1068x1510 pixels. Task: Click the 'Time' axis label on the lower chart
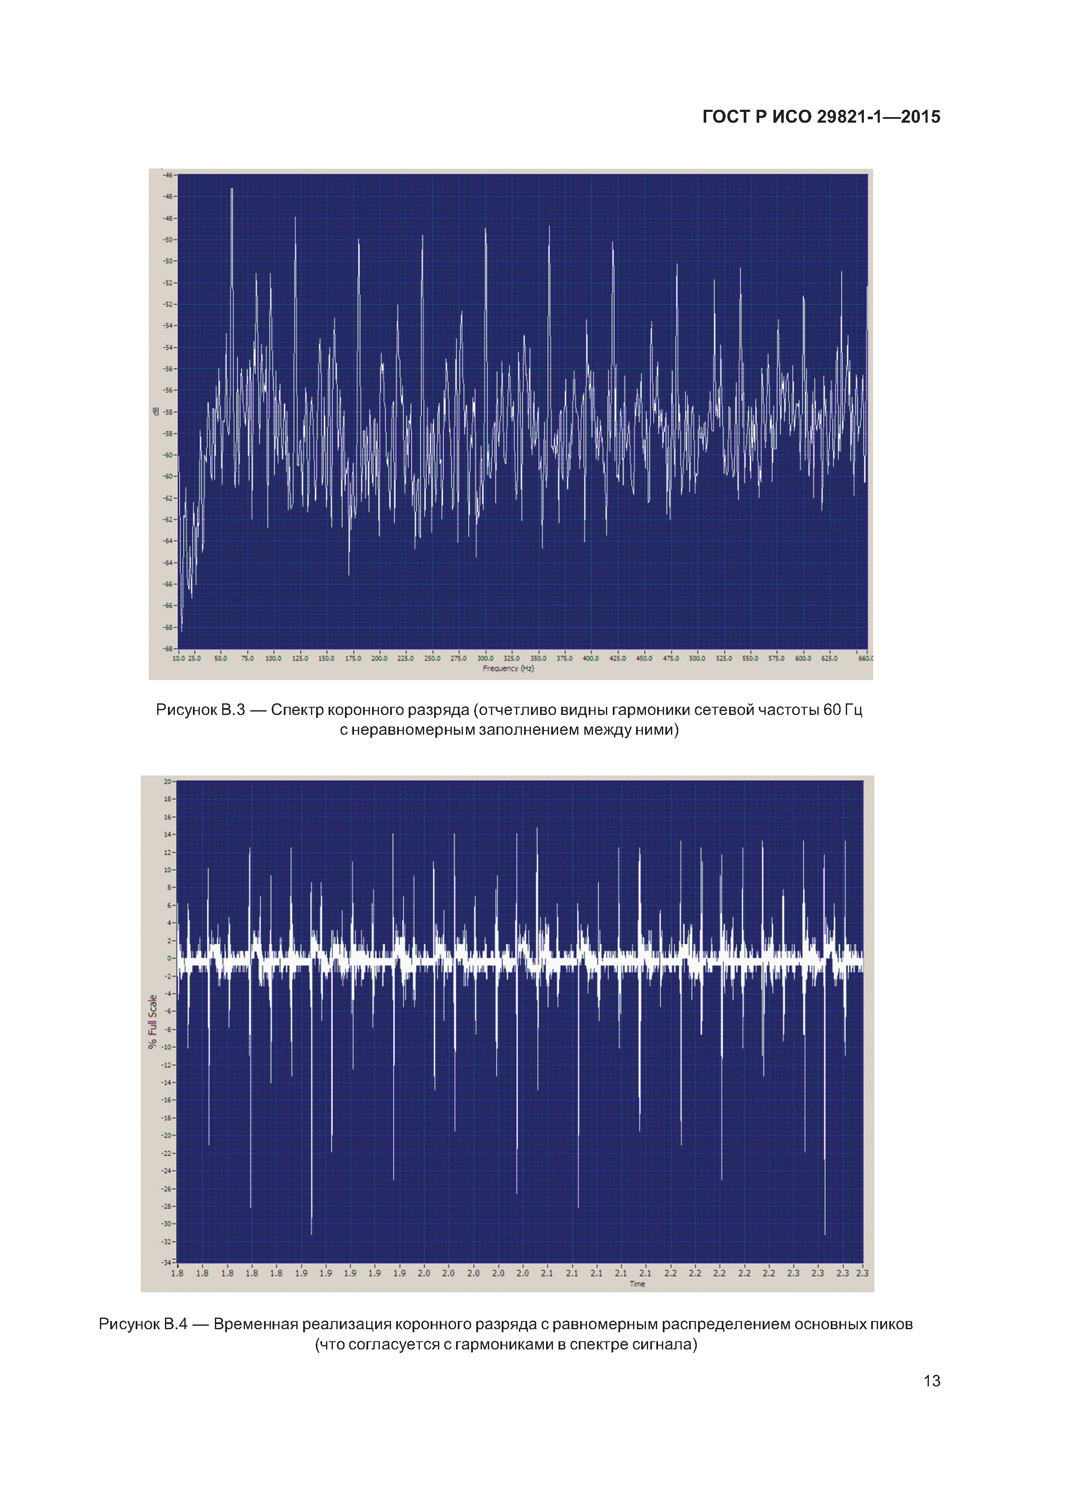(x=637, y=1284)
